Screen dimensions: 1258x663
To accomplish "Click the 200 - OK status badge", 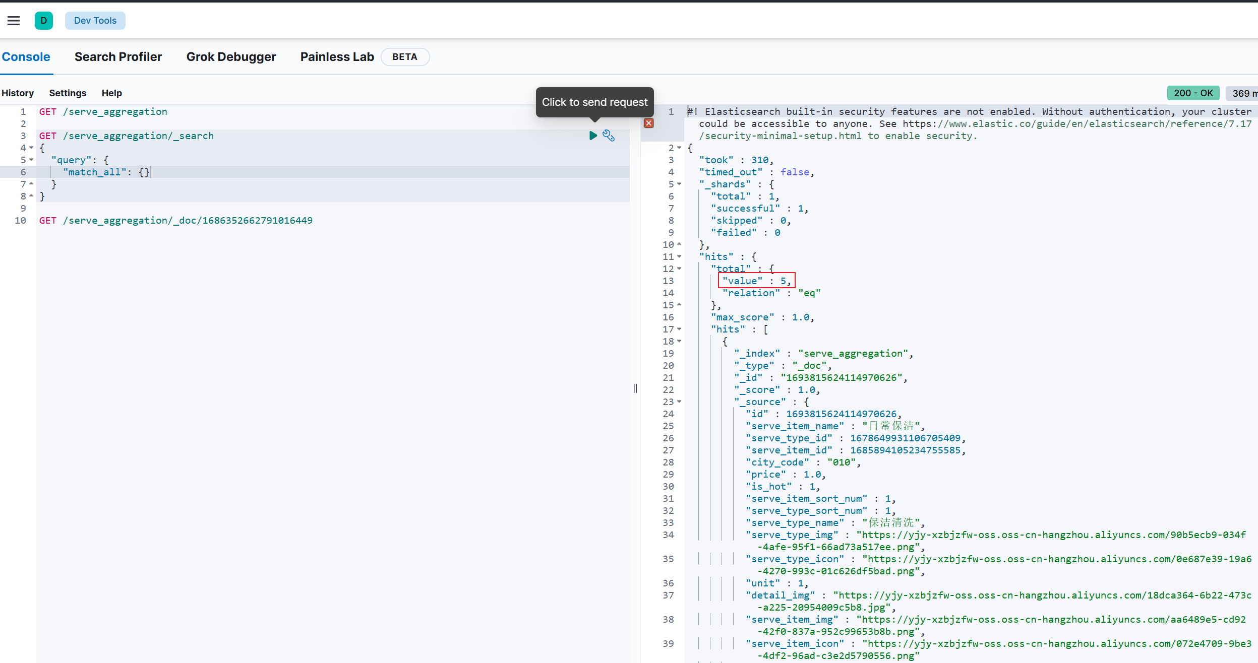I will click(x=1193, y=93).
